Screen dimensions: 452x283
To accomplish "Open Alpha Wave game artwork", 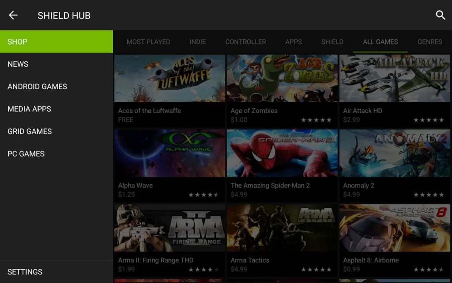I will point(169,153).
